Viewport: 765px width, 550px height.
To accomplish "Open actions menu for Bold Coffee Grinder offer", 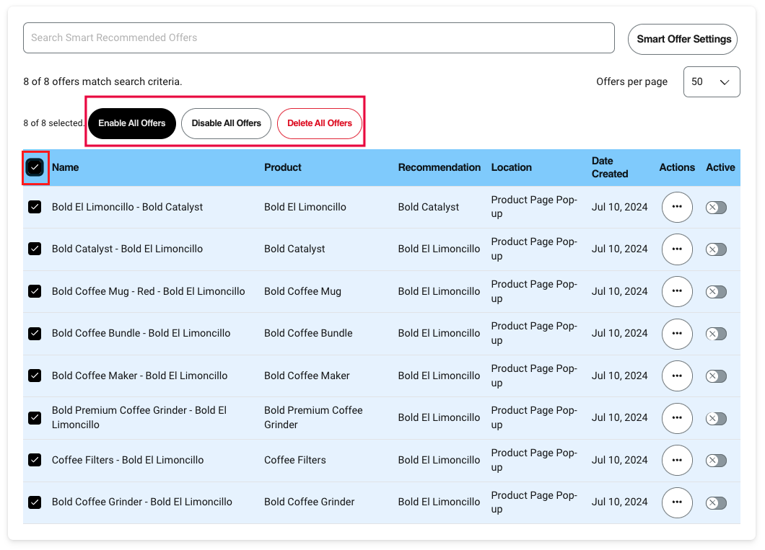I will pyautogui.click(x=677, y=502).
